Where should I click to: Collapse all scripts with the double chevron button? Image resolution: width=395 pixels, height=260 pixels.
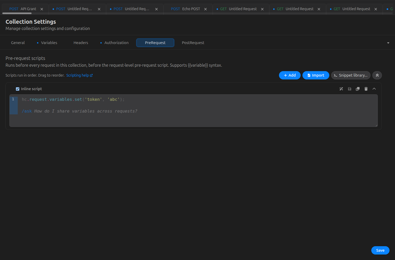click(377, 75)
